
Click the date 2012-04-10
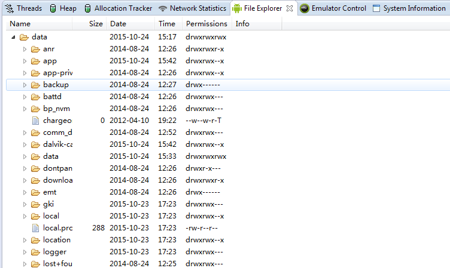click(129, 121)
